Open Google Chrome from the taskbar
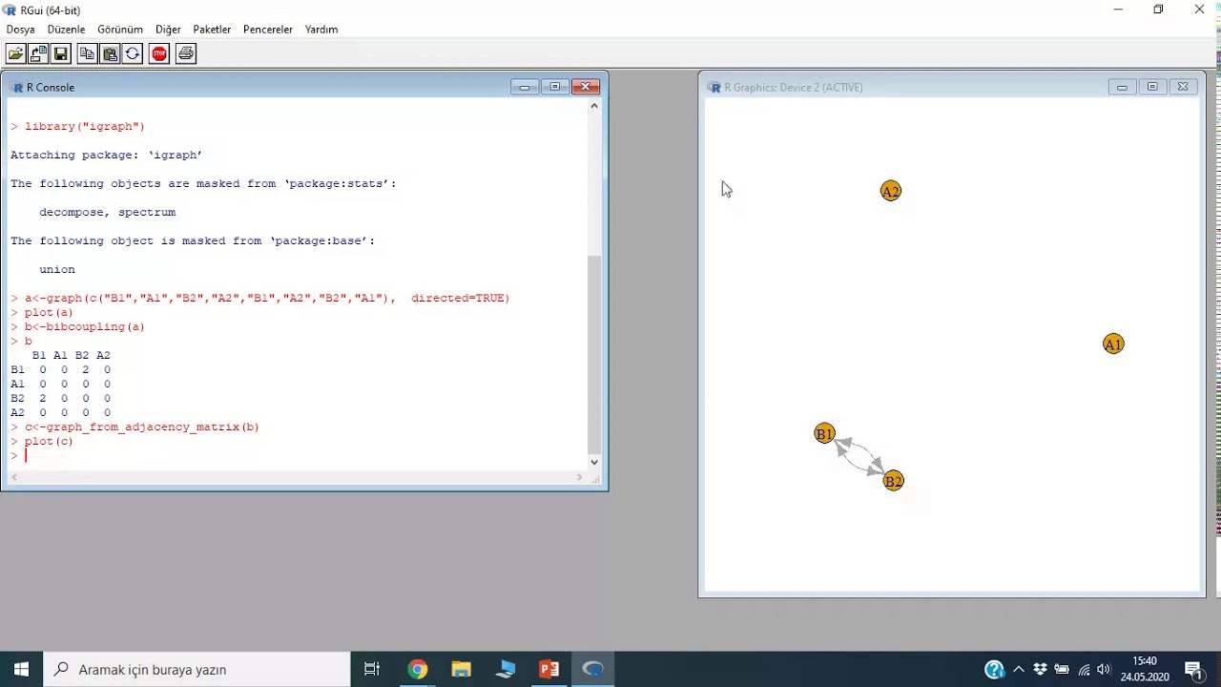 click(418, 669)
